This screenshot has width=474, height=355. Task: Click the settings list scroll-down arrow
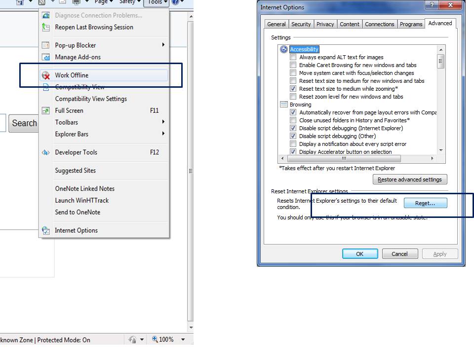tap(441, 150)
